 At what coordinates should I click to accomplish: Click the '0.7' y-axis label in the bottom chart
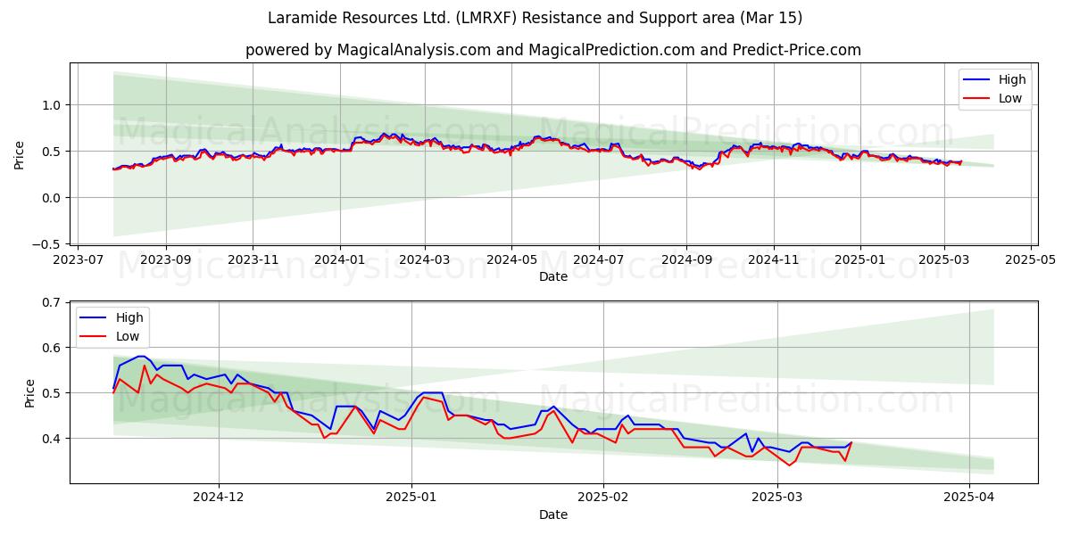click(54, 302)
